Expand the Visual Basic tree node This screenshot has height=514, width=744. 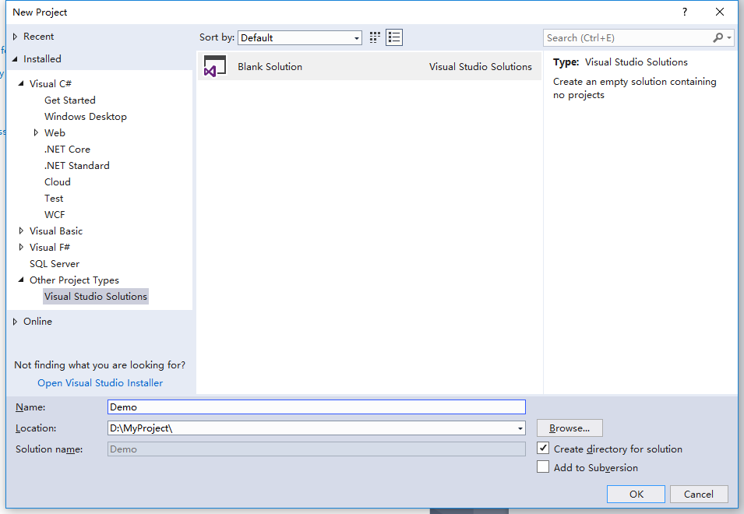[21, 231]
